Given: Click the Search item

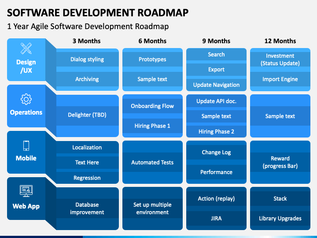Looking at the screenshot, I should (x=216, y=55).
